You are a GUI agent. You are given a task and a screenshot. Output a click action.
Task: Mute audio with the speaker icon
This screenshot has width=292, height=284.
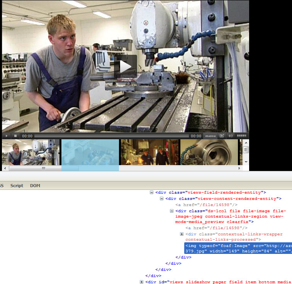pyautogui.click(x=231, y=136)
